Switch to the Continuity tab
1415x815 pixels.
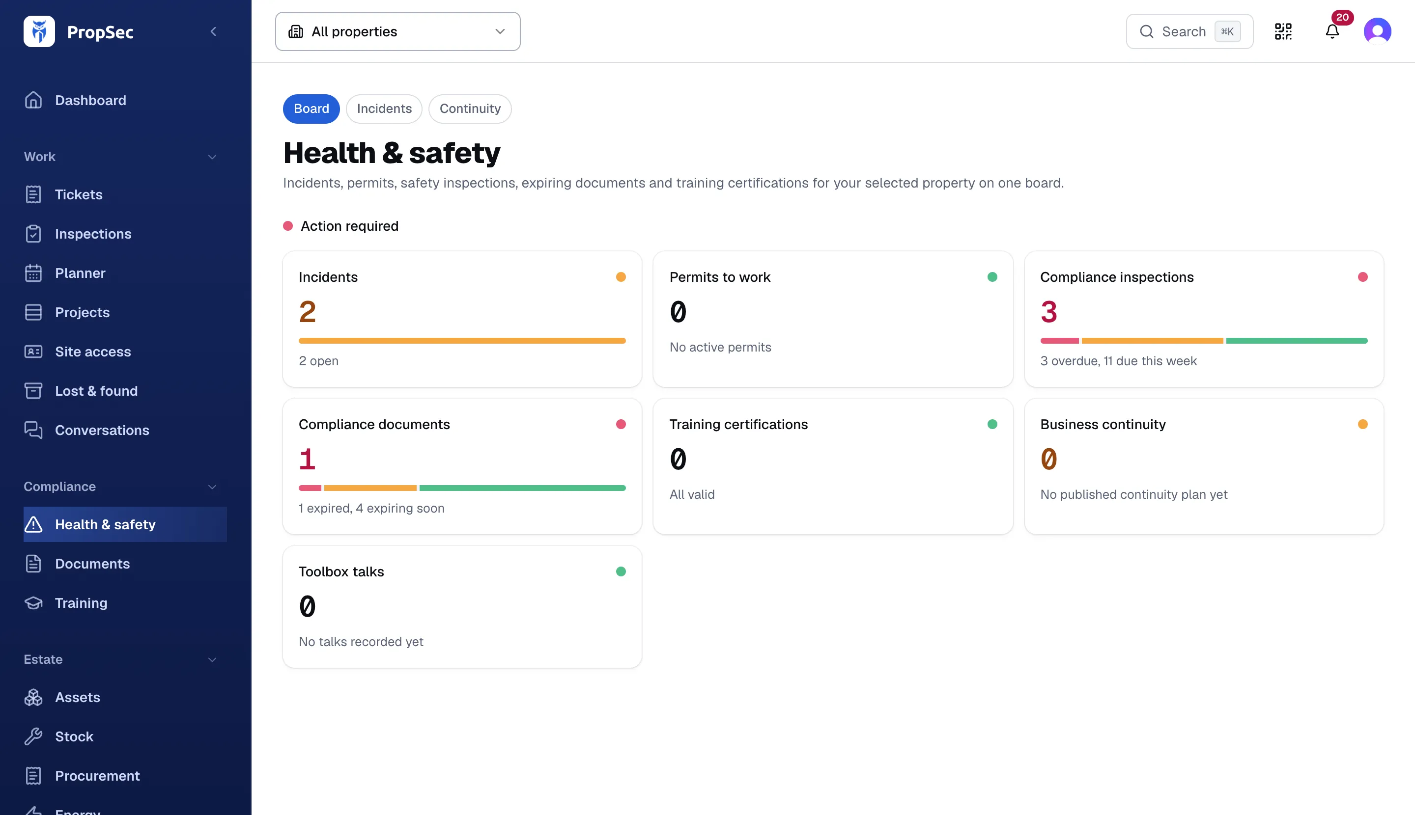click(x=470, y=109)
